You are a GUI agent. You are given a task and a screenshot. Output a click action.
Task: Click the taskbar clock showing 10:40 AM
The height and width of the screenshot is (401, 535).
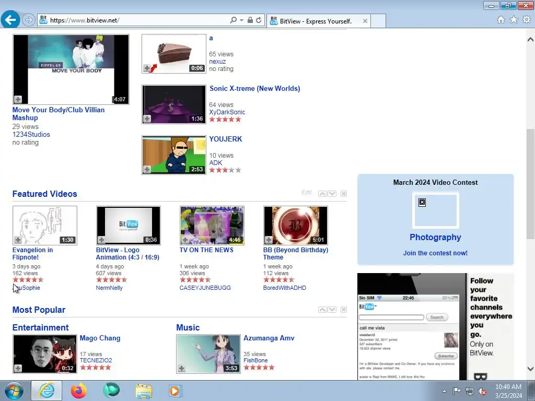click(x=508, y=391)
